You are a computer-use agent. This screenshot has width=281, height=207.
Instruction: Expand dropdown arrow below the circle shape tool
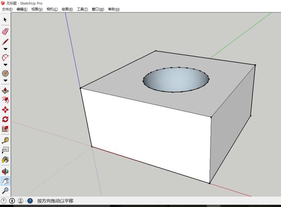pyautogui.click(x=5, y=81)
